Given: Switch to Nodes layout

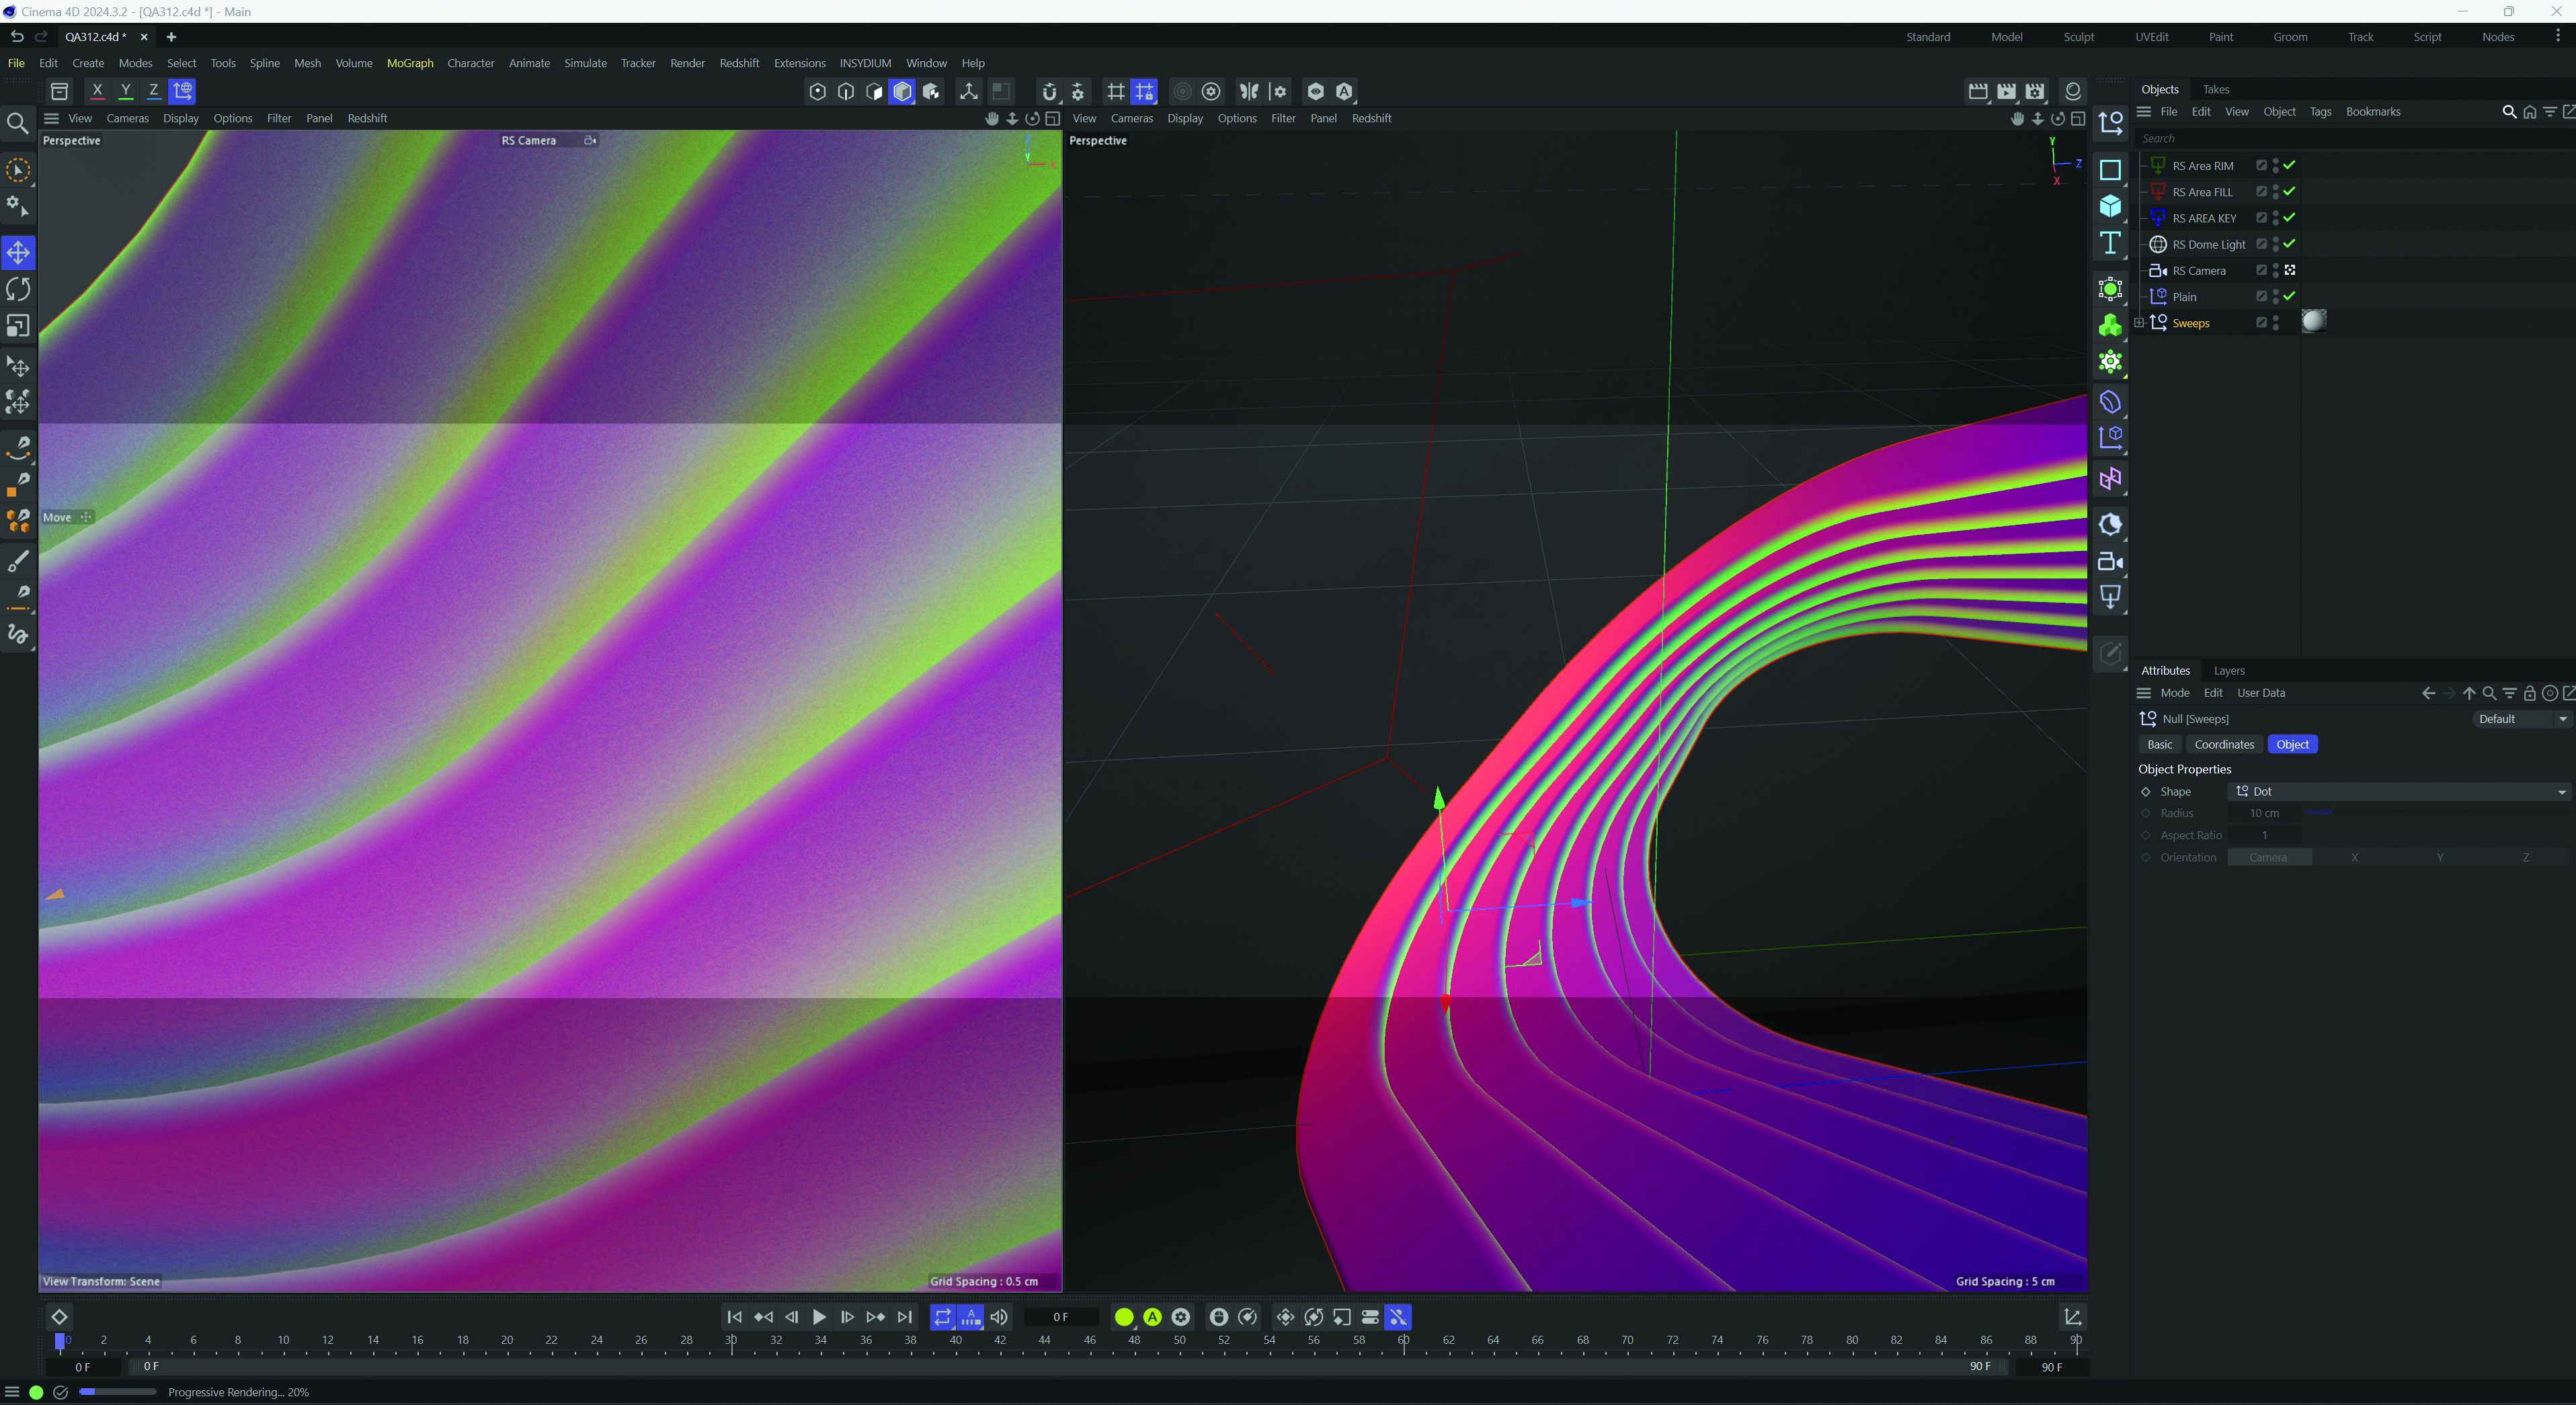Looking at the screenshot, I should coord(2498,37).
